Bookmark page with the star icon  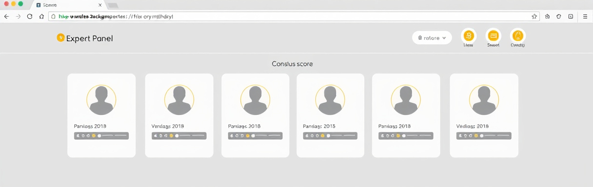tap(534, 17)
